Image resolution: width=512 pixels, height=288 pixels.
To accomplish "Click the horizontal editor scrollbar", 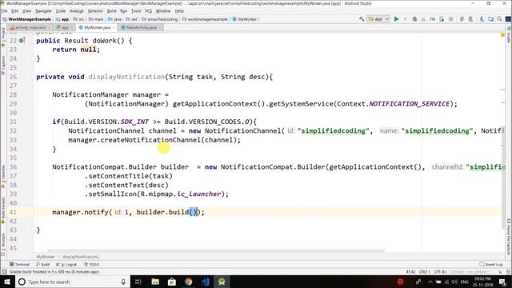I will [x=217, y=250].
